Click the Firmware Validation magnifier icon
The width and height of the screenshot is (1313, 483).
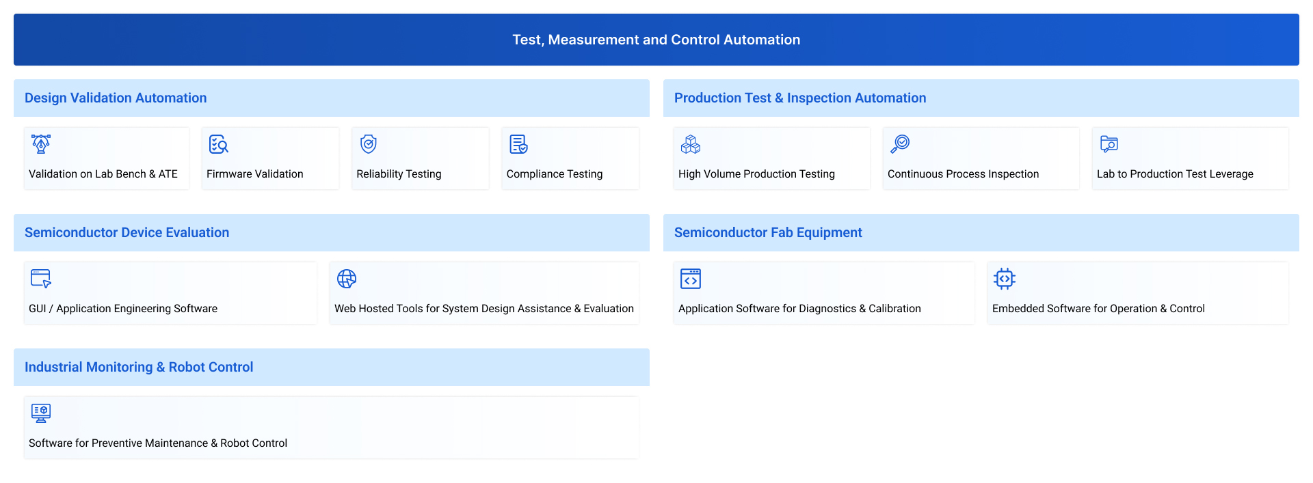(219, 144)
